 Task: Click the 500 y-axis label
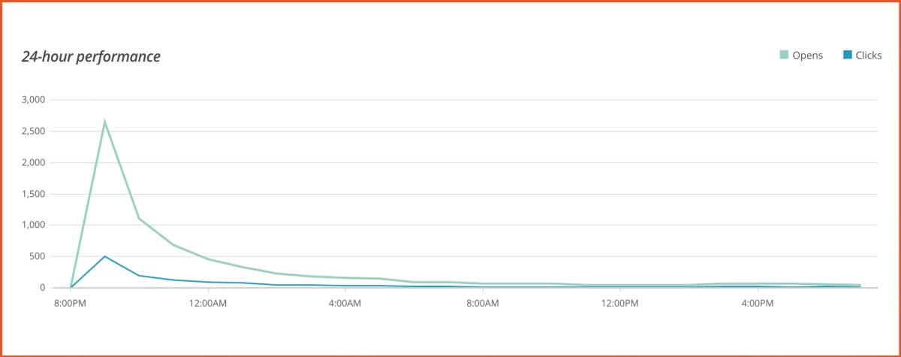click(x=38, y=256)
